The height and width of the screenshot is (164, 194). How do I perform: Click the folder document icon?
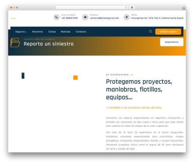[x=15, y=43]
